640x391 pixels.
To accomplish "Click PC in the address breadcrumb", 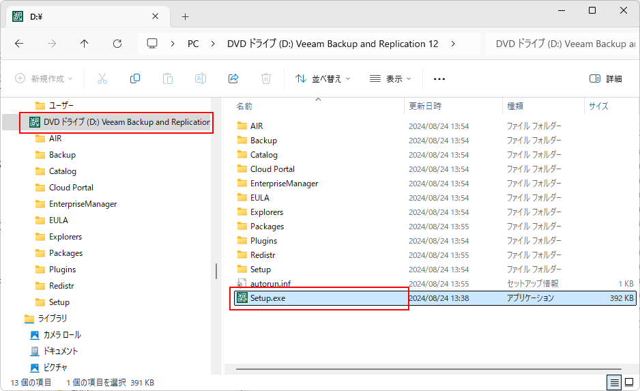I will point(193,44).
